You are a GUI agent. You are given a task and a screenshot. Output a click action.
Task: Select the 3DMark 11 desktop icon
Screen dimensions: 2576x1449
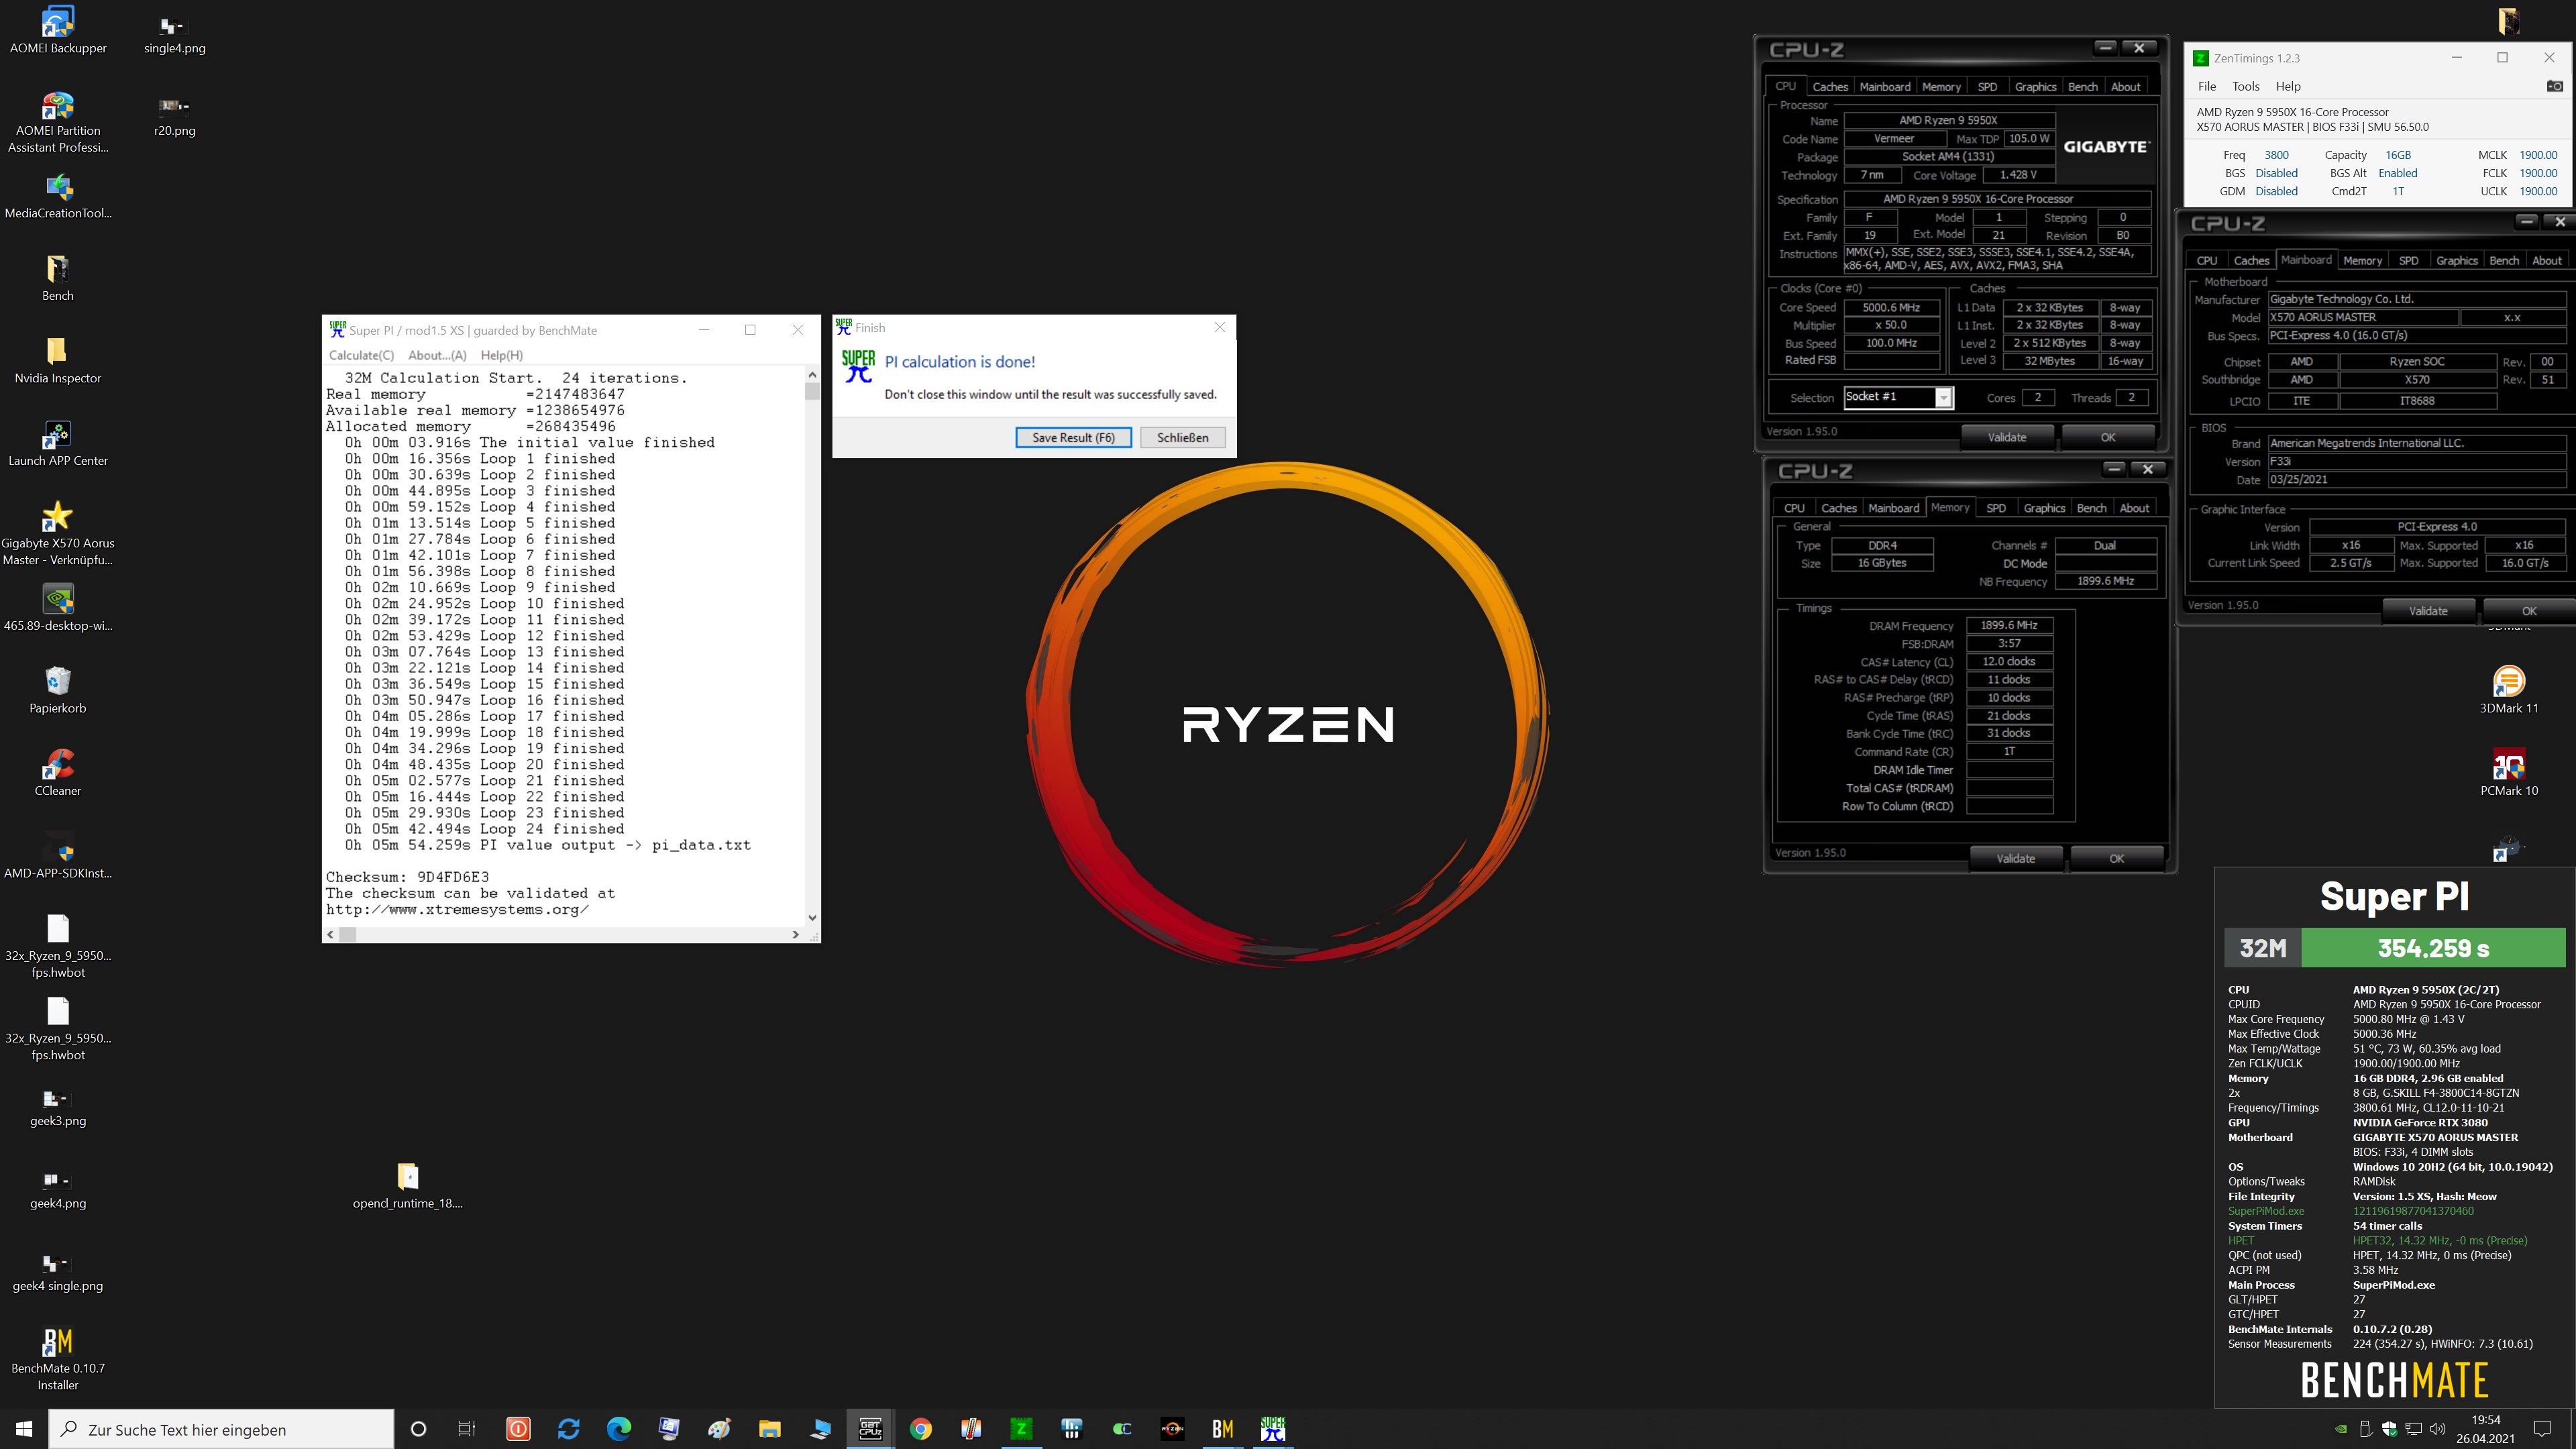(2508, 690)
